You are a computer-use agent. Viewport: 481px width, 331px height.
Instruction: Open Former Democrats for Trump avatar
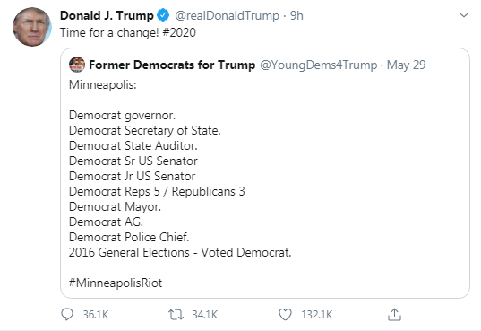pos(77,65)
